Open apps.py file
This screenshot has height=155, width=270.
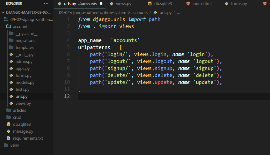(x=27, y=69)
